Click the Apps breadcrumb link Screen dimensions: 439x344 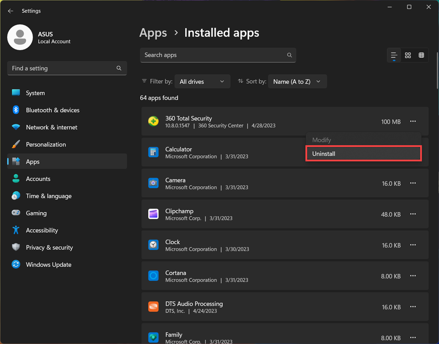point(153,33)
